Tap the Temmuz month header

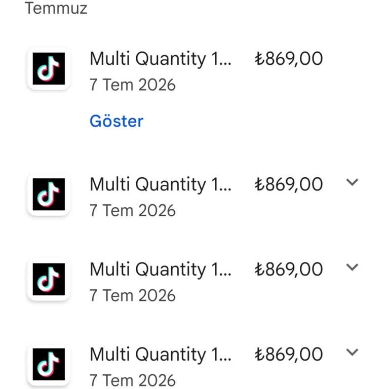[x=56, y=8]
